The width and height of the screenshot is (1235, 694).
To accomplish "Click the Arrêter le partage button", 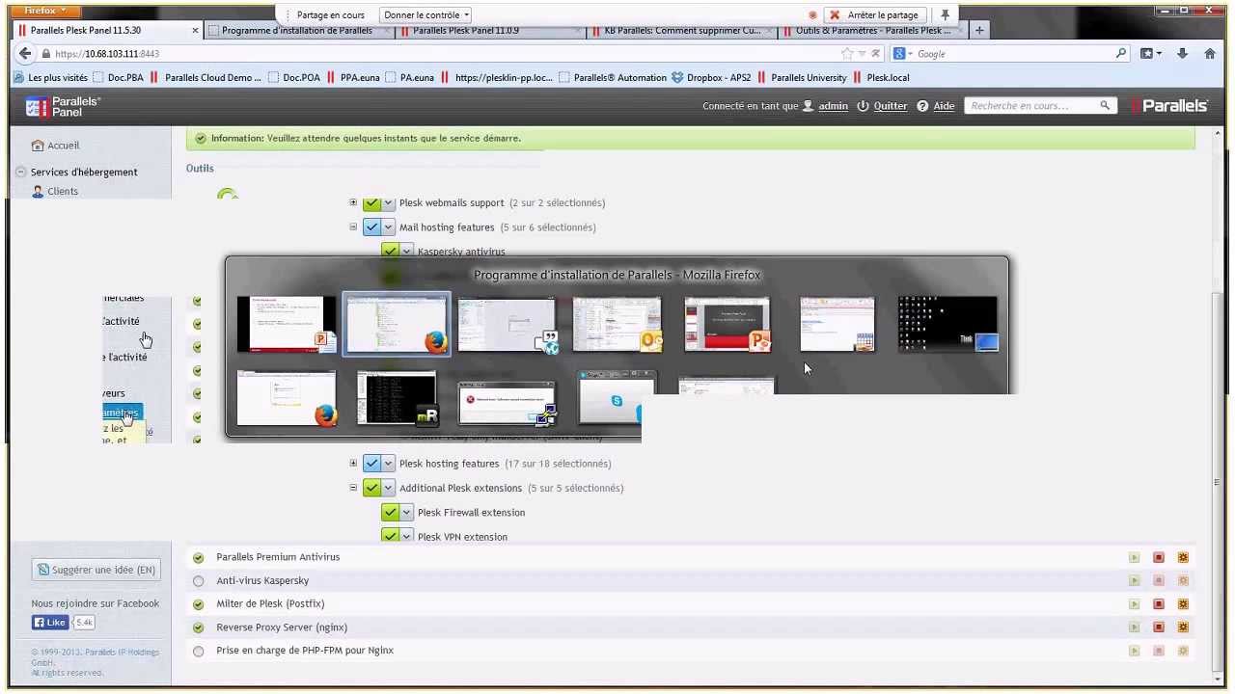I will (x=875, y=15).
